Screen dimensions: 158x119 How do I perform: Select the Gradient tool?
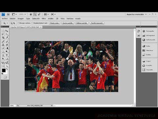click(7, 48)
